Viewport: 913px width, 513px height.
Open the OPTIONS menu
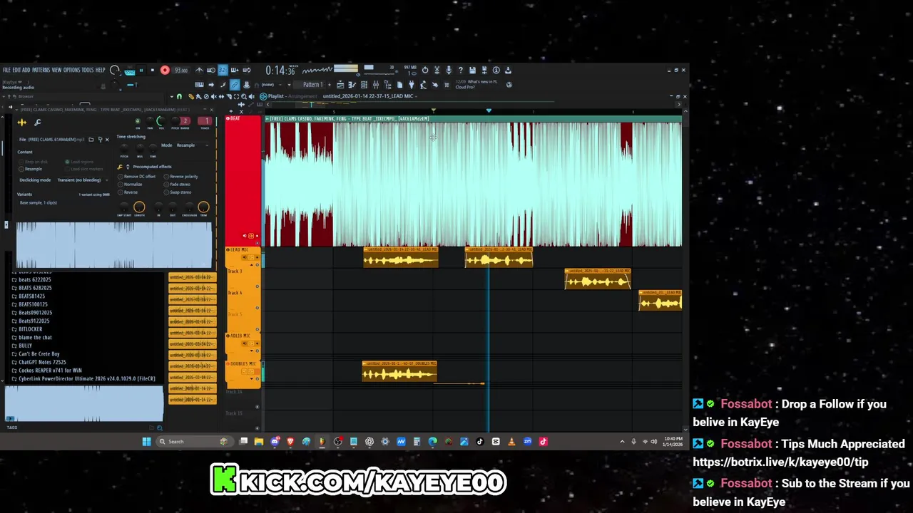(x=72, y=70)
